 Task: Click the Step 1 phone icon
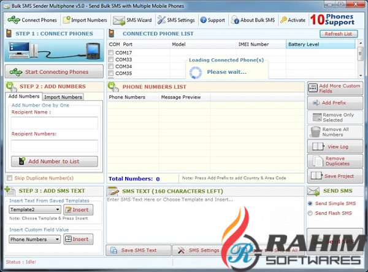[9, 33]
